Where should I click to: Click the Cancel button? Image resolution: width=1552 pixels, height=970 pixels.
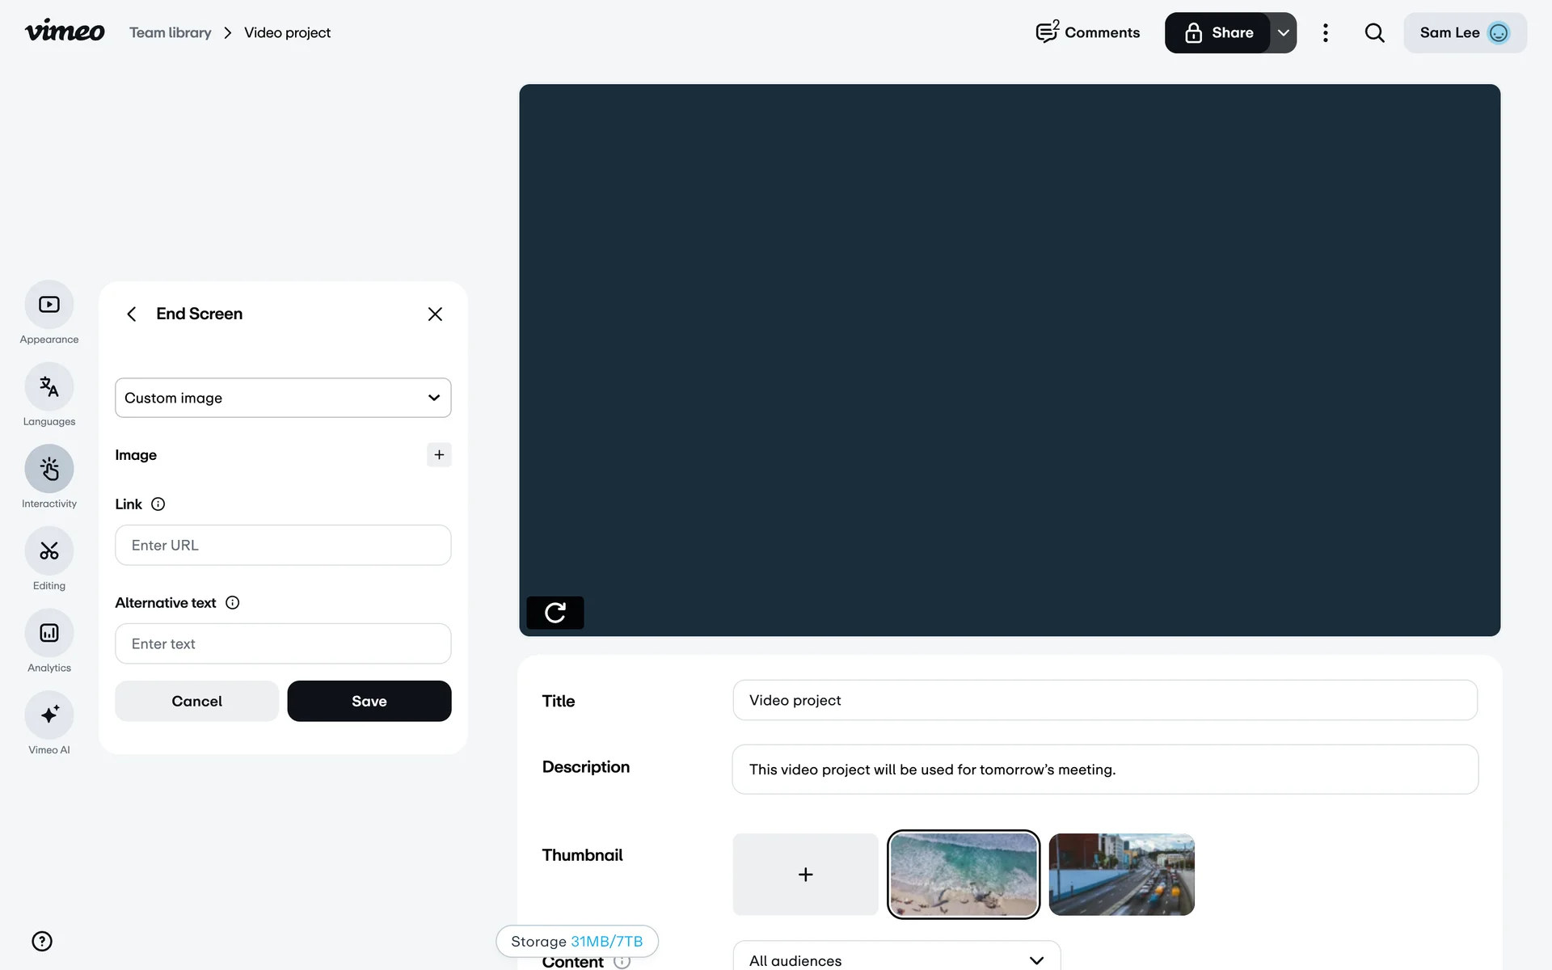click(x=196, y=701)
